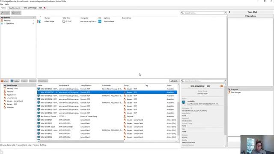Click the Jump button
Image resolution: width=274 pixels, height=154 pixels.
pyautogui.click(x=4, y=81)
